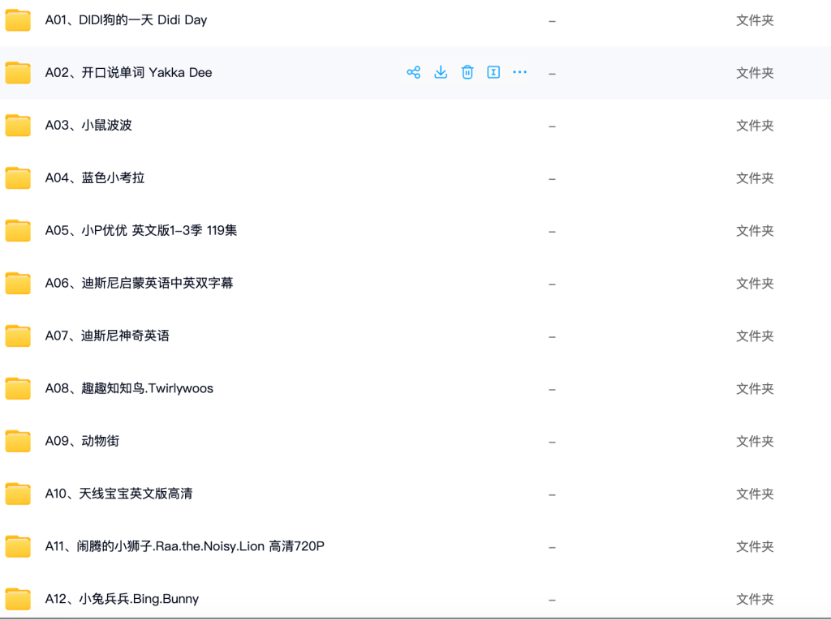Click 文件夹 type label in A01 row
The height and width of the screenshot is (620, 831).
coord(755,20)
